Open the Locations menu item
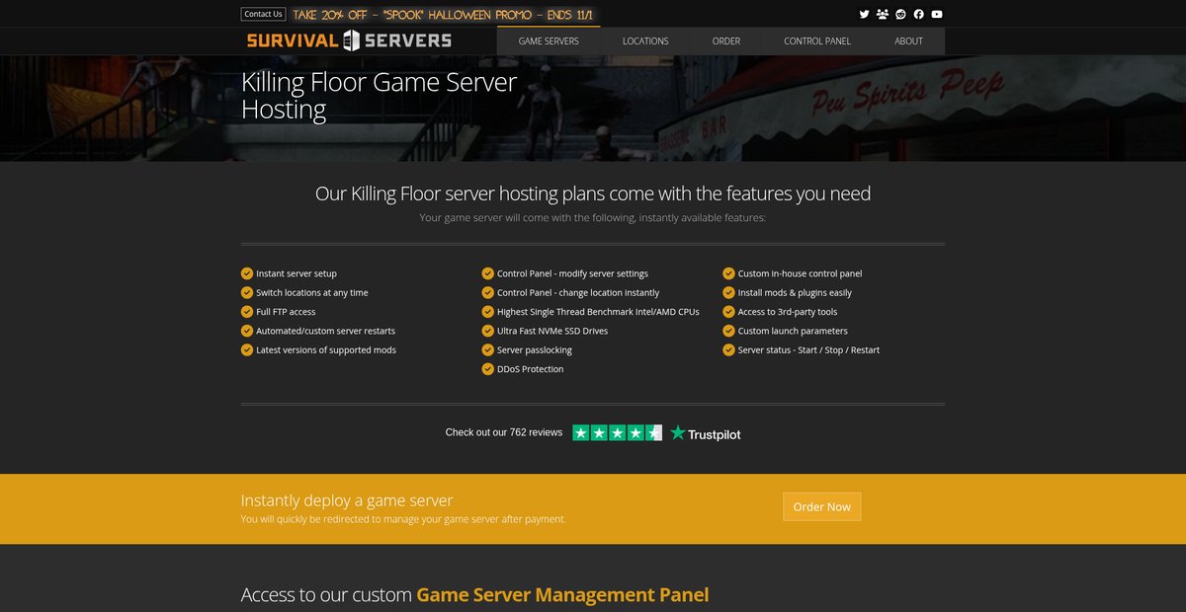 coord(645,41)
